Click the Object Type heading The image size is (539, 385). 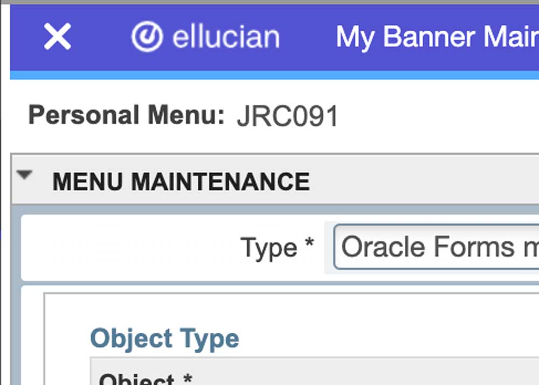click(164, 338)
